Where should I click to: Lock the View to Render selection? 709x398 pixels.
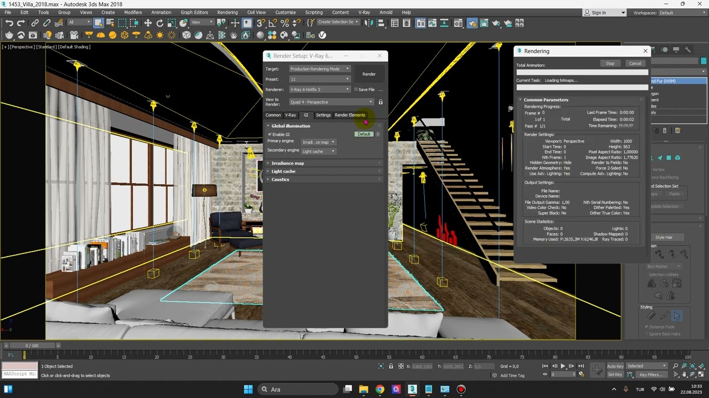tap(381, 102)
